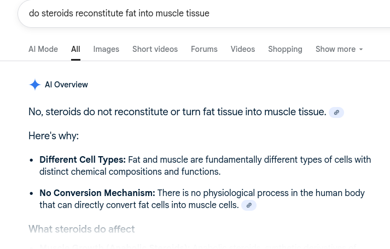Open source link after 'muscle cells' bullet
The width and height of the screenshot is (390, 249).
(x=249, y=205)
